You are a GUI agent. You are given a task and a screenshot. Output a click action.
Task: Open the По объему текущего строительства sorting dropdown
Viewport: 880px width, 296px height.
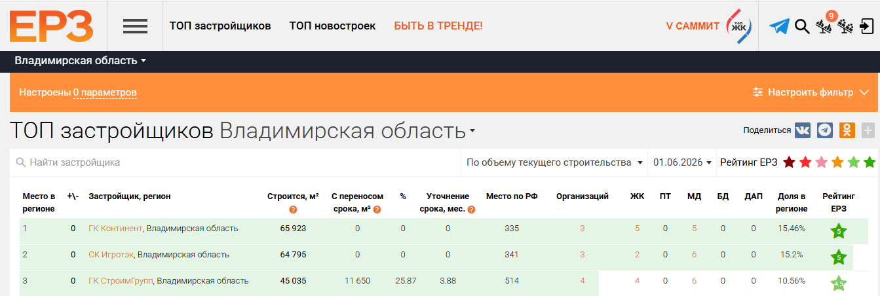click(x=554, y=162)
